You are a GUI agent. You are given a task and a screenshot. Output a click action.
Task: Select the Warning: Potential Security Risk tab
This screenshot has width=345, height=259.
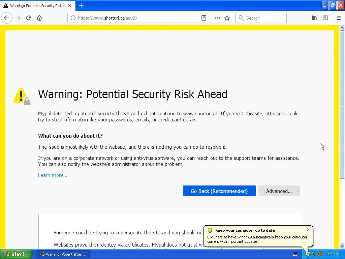click(38, 6)
